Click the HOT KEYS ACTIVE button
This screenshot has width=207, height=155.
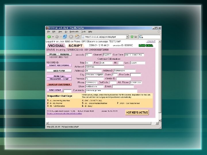[x=137, y=113]
